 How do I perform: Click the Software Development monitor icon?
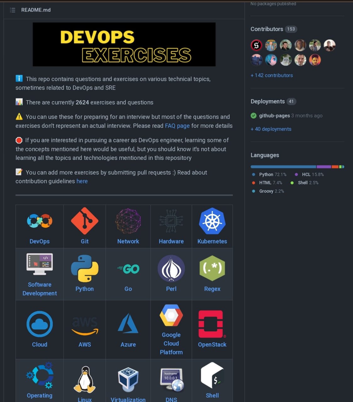pos(40,264)
